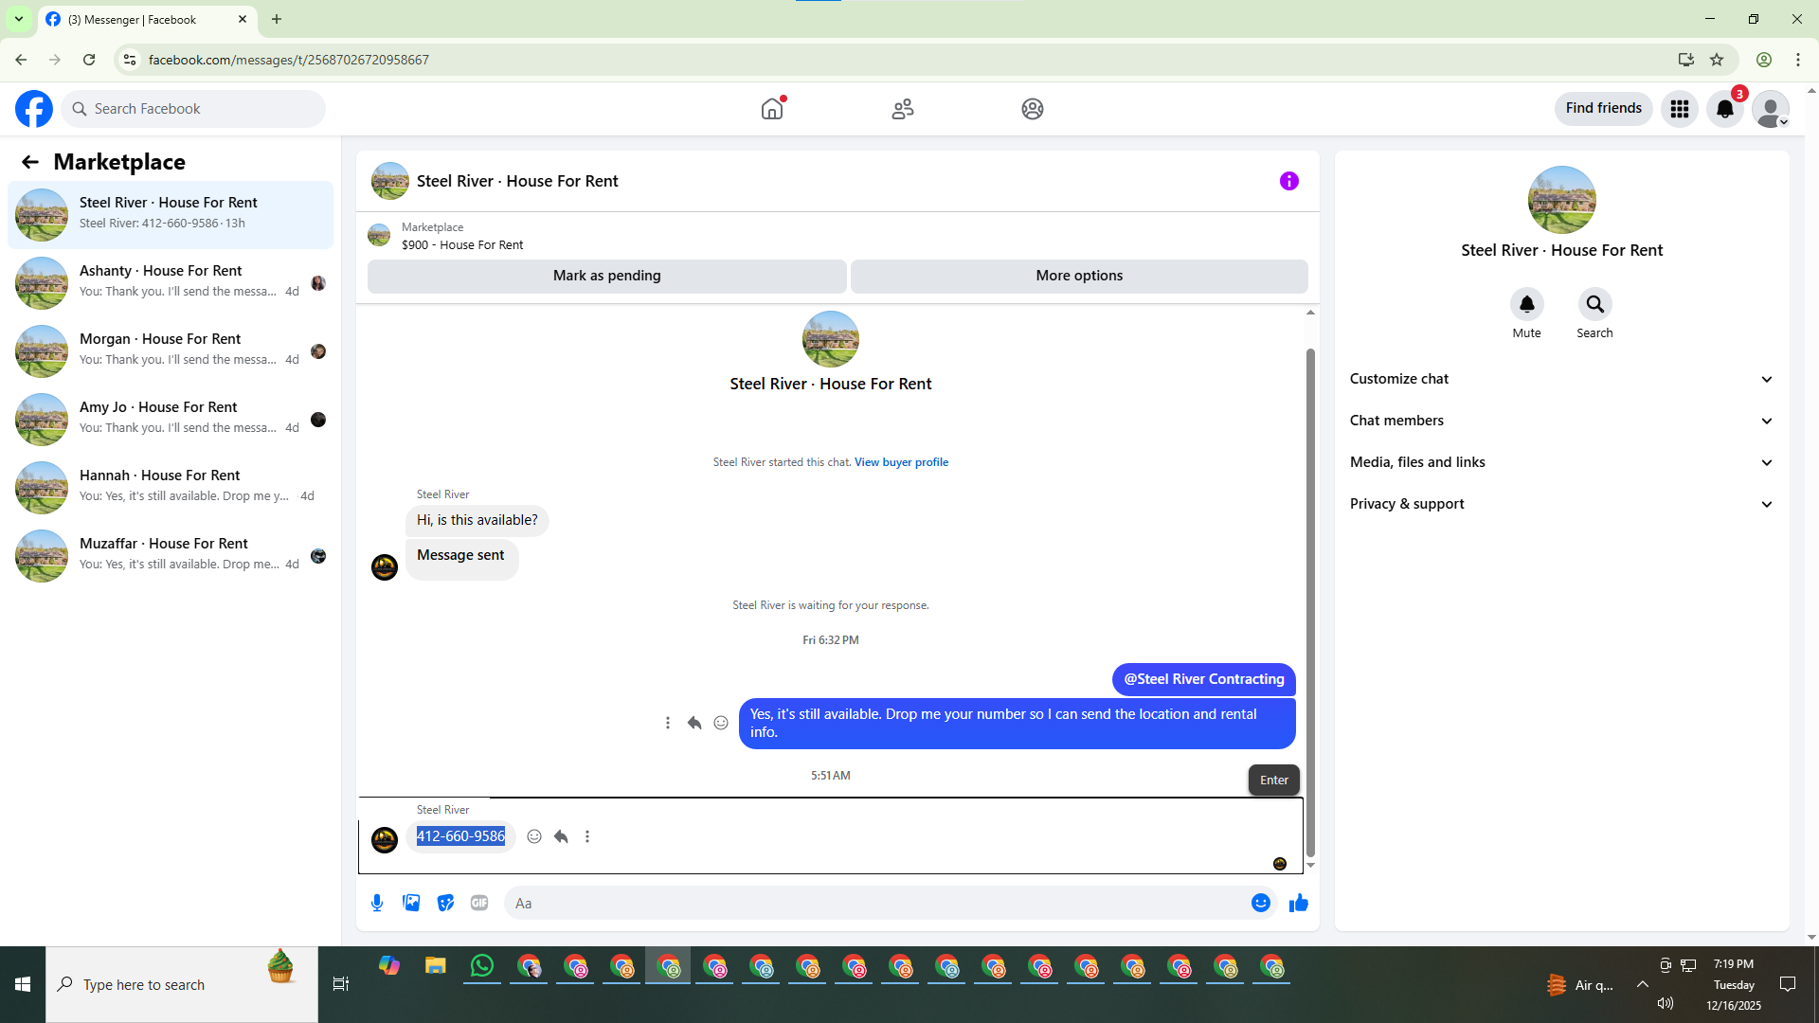Click the Search Facebook field
Screen dimensions: 1819x1023
coord(193,109)
